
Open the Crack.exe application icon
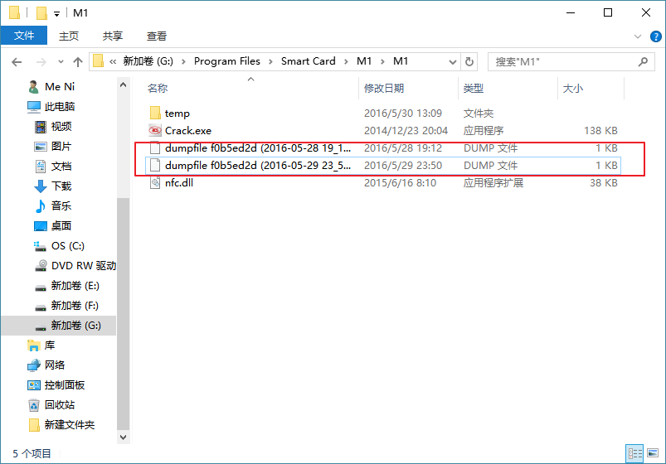[x=154, y=130]
